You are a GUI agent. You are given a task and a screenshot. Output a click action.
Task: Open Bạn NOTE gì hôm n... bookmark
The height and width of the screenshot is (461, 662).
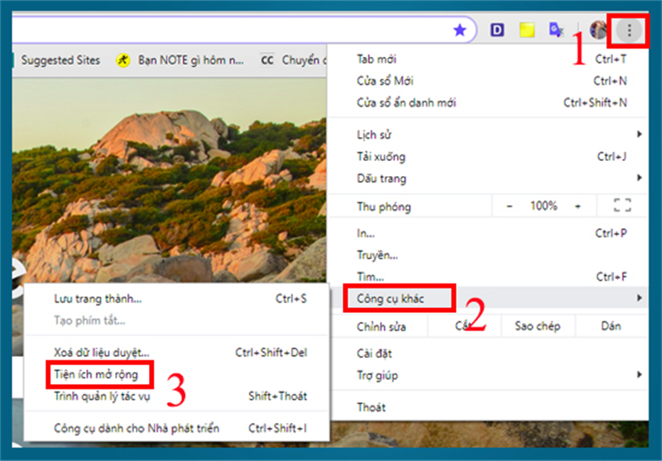tap(180, 60)
